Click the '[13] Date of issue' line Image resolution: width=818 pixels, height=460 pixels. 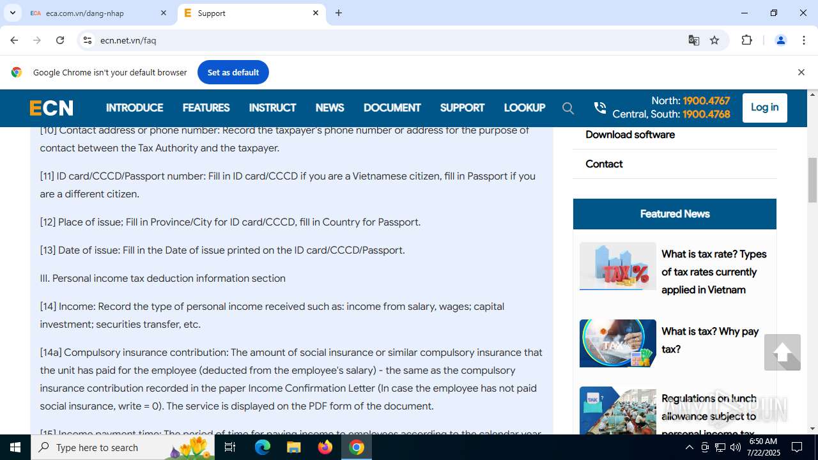tap(222, 250)
